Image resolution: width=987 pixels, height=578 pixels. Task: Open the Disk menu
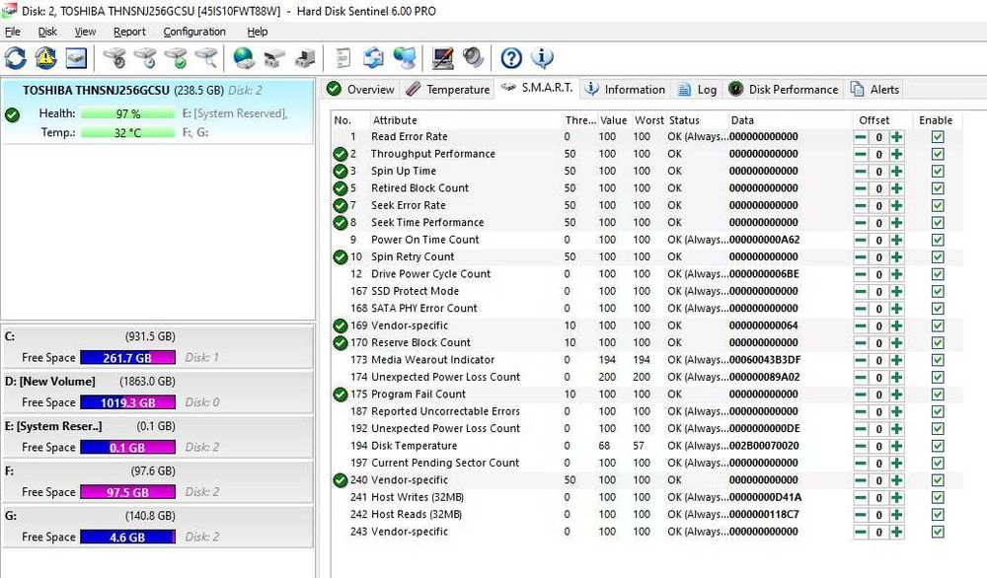[47, 32]
